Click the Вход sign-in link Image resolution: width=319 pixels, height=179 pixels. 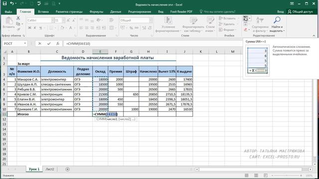tap(280, 11)
